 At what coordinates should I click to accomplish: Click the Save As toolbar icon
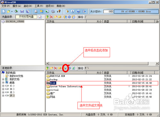[x=28, y=11]
